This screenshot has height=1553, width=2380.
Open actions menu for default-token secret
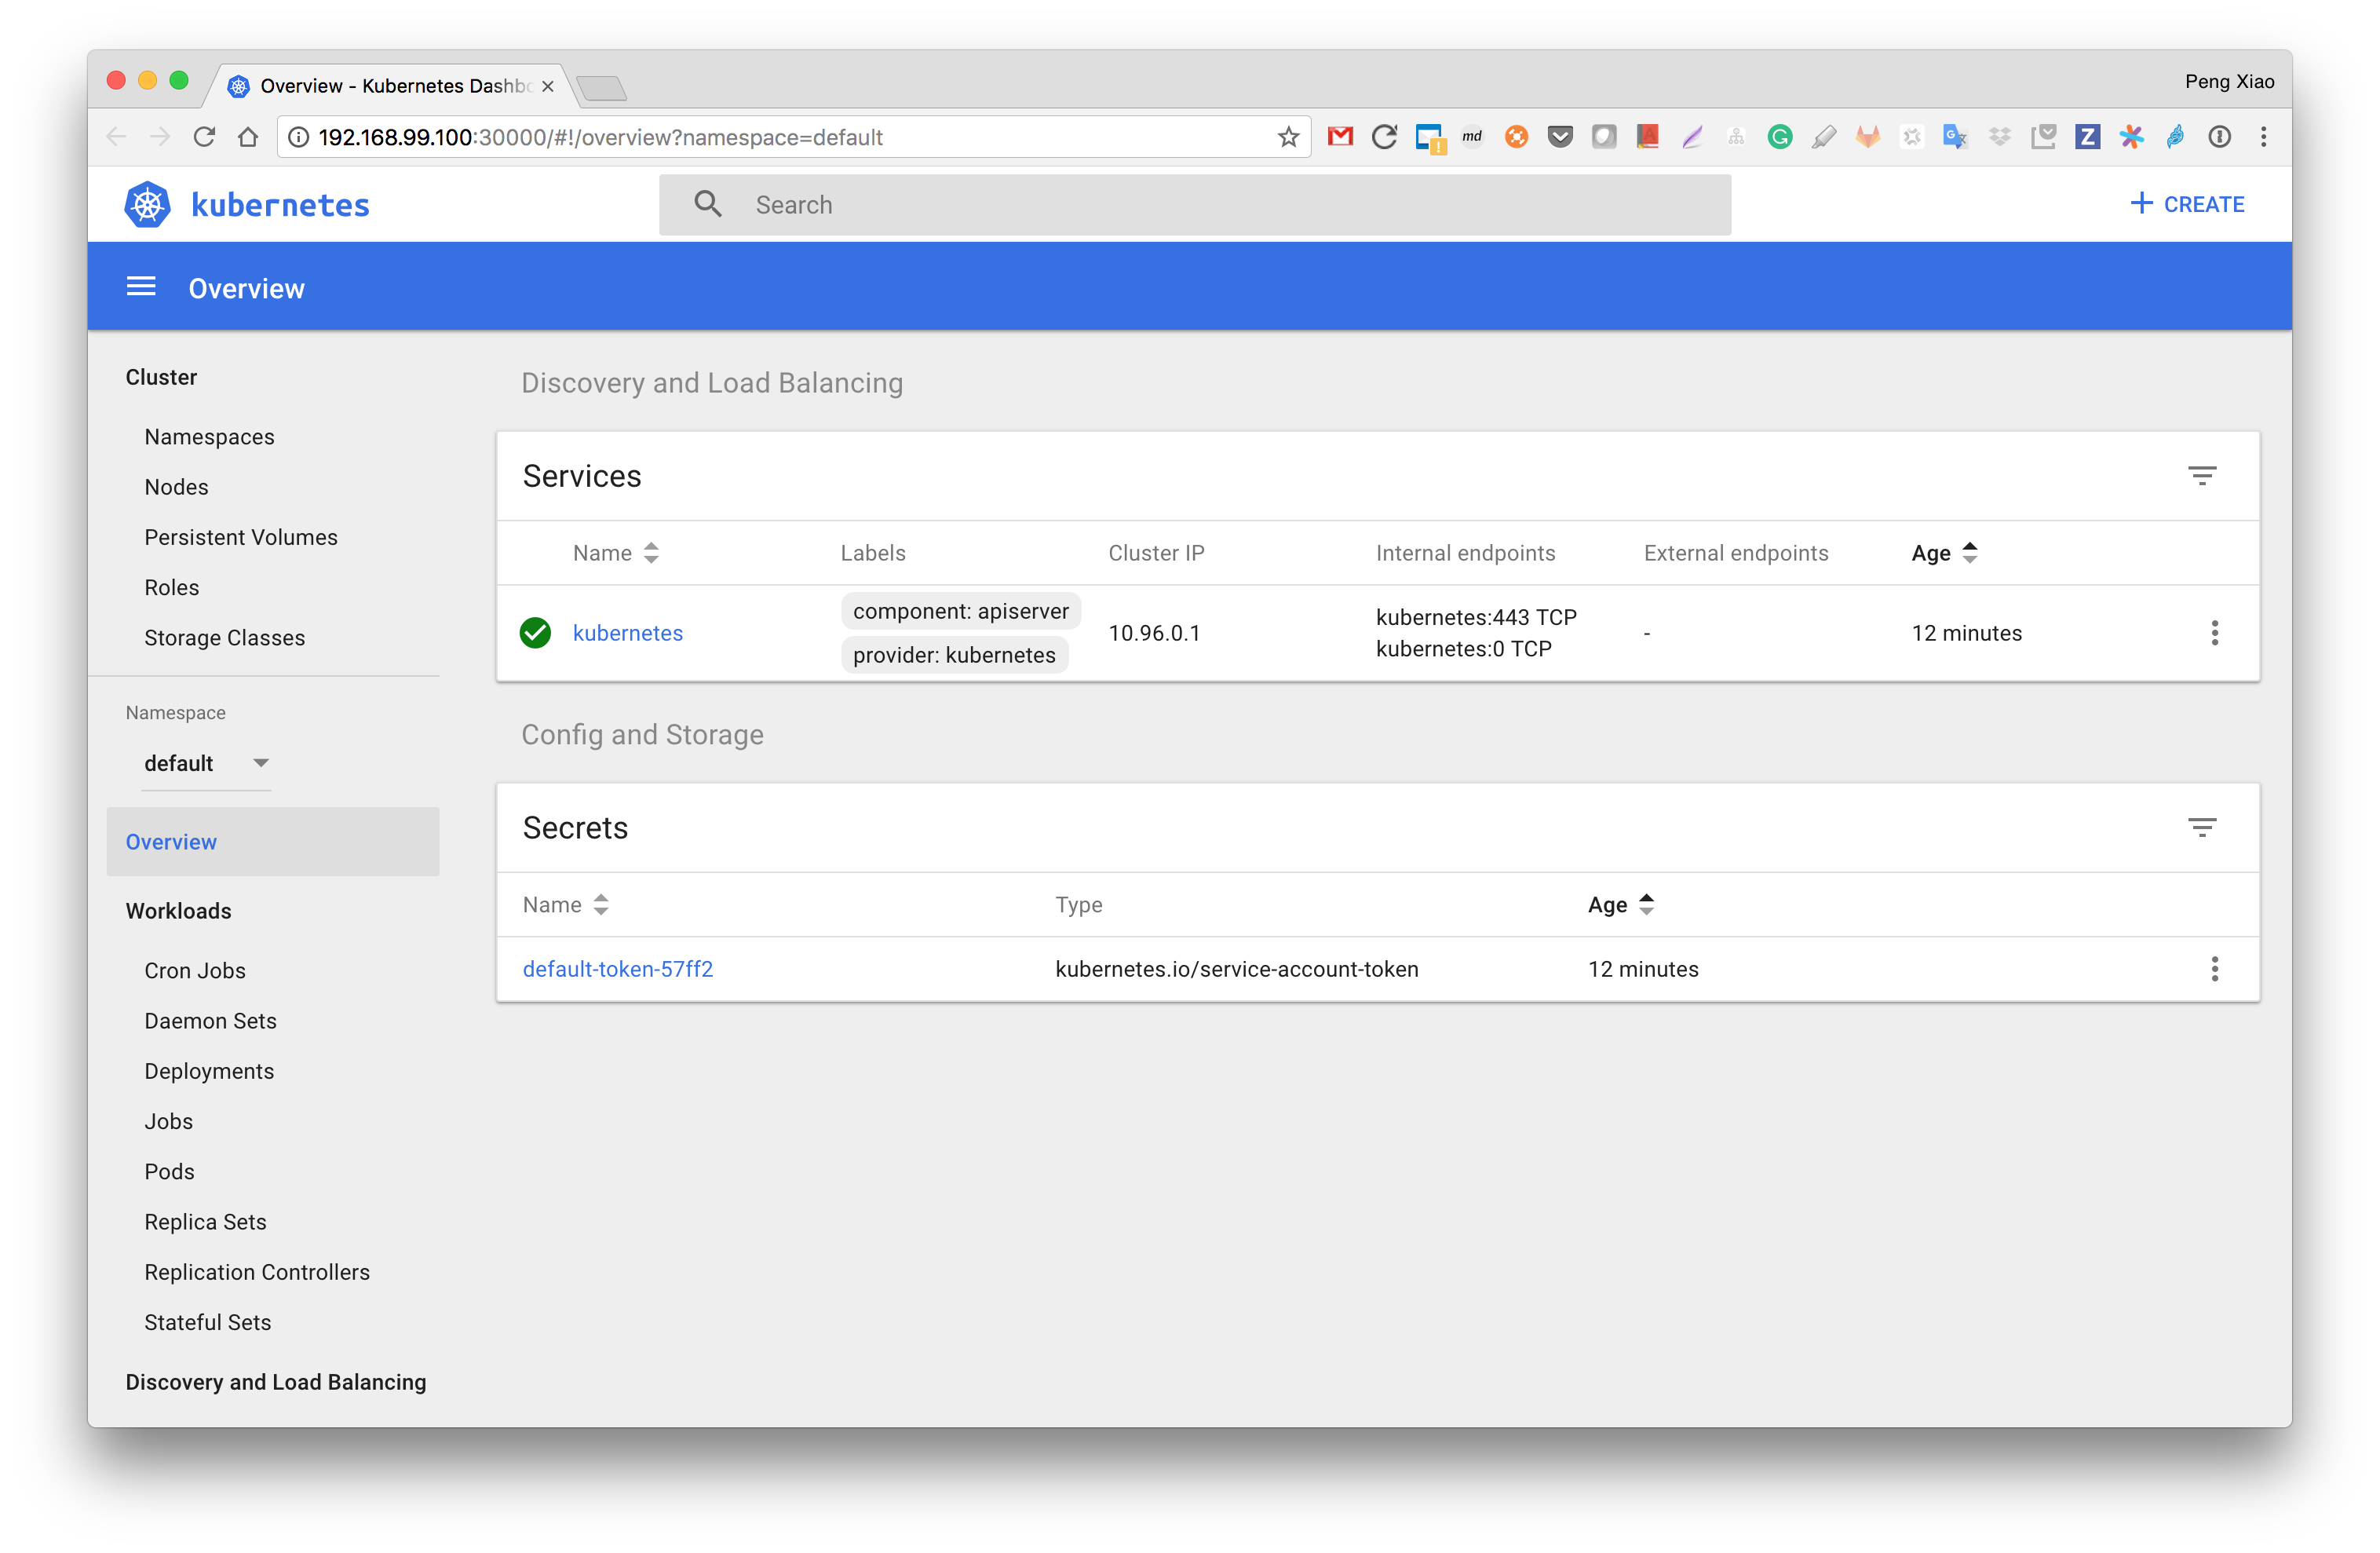2214,969
